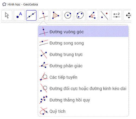
Task: Select the Circle with center tool
Action: pos(68,15)
